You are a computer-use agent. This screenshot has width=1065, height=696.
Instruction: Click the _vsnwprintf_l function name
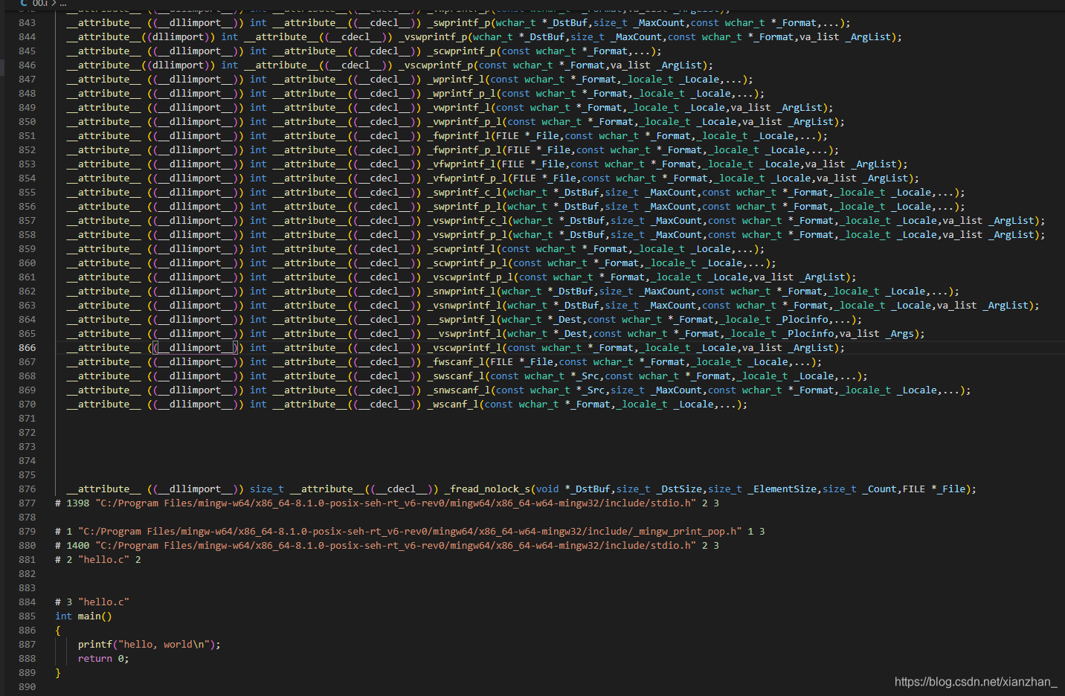(x=464, y=306)
